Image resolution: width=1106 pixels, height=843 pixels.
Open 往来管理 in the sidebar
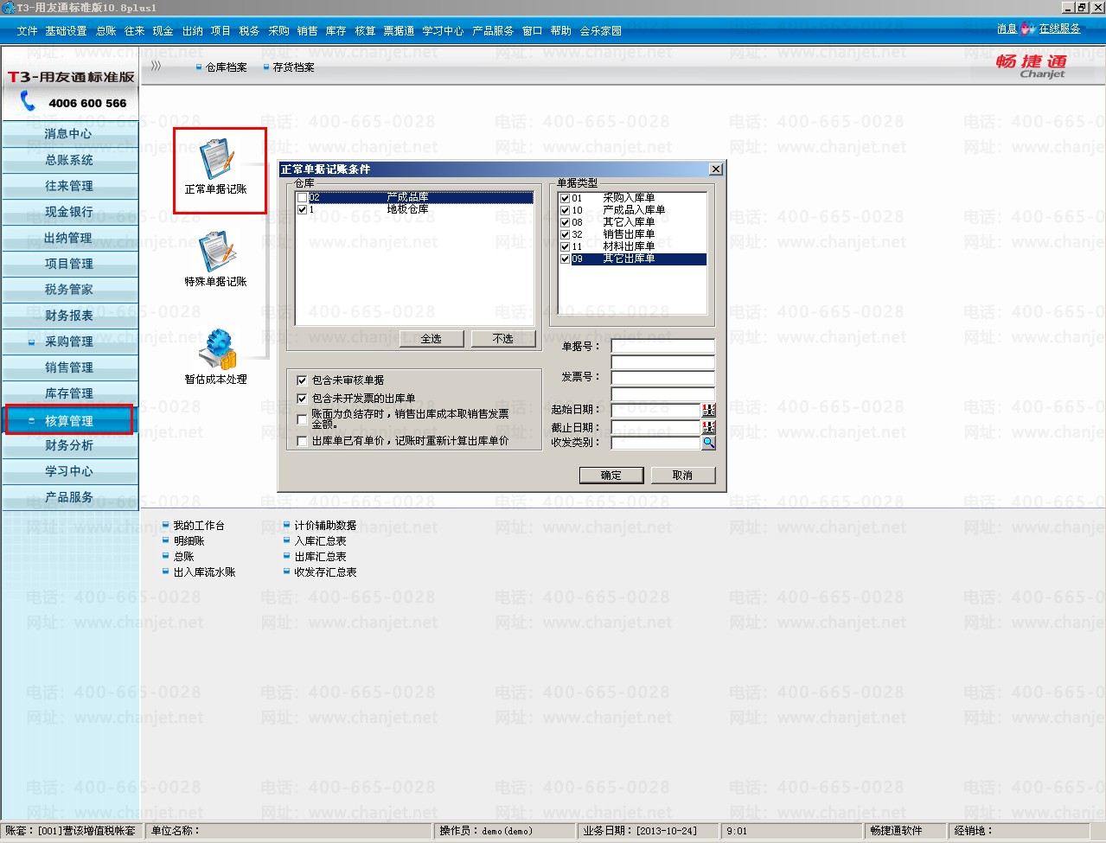(x=69, y=186)
